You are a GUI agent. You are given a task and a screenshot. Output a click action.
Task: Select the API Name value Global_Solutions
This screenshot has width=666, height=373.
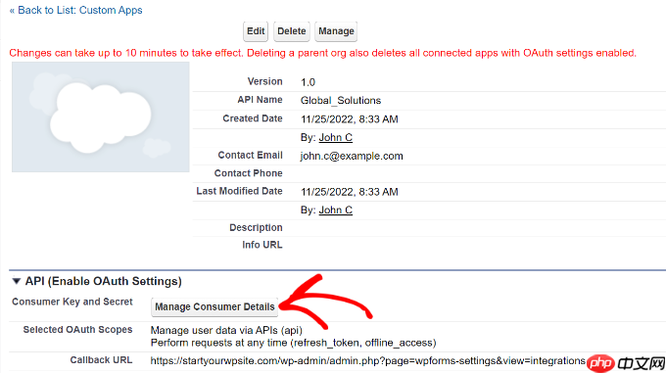tap(341, 101)
